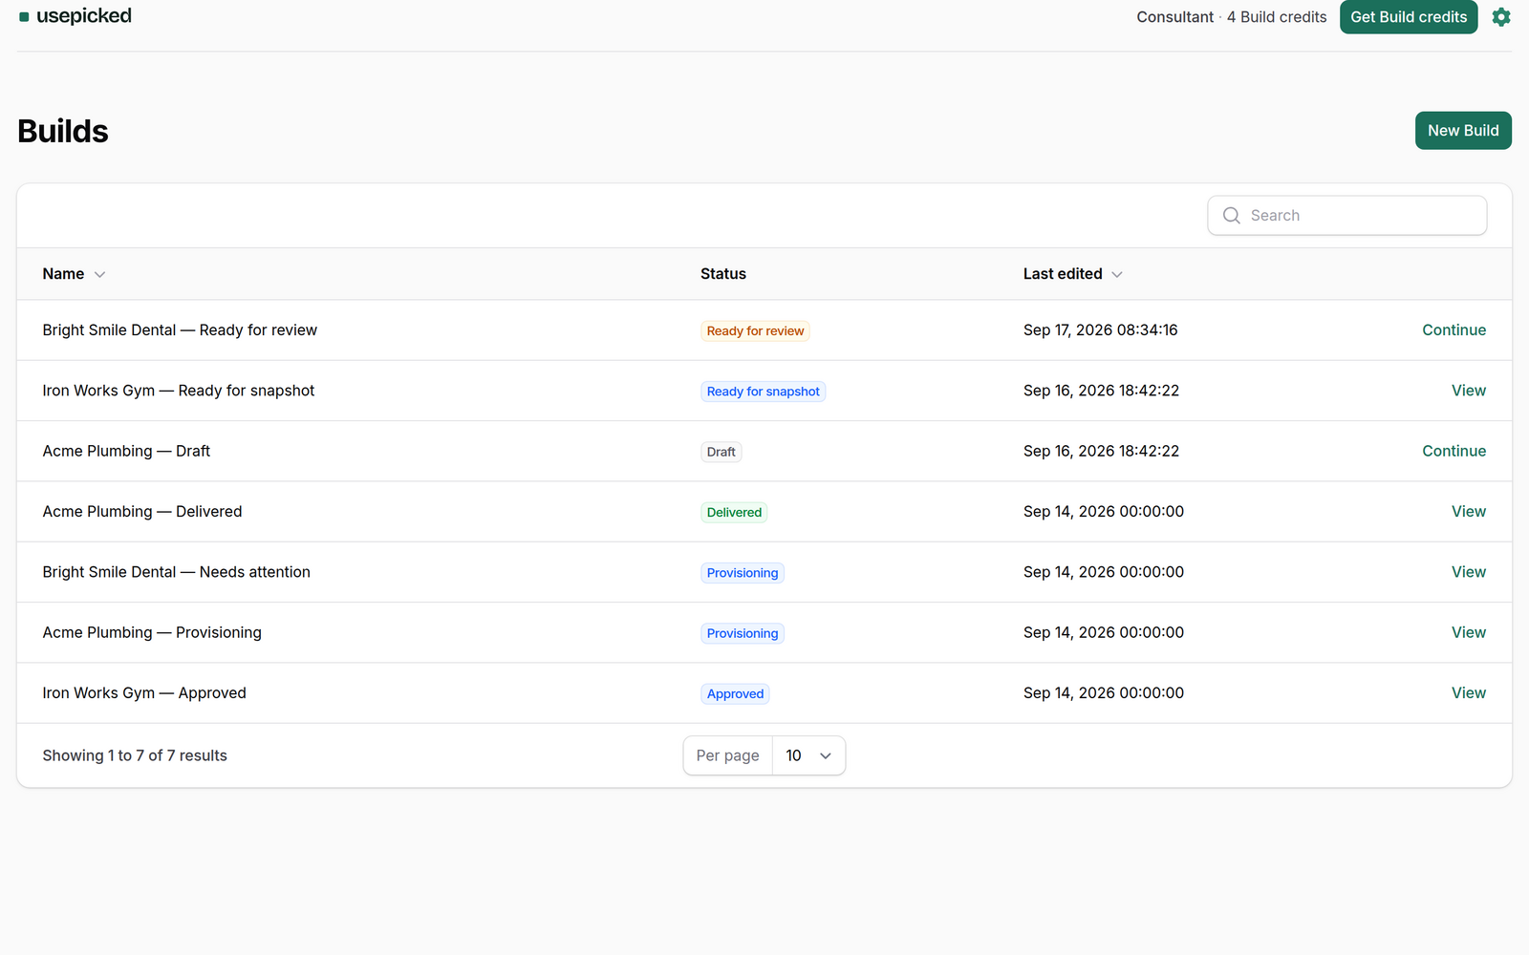Image resolution: width=1529 pixels, height=955 pixels.
Task: Click Provisioning badge in Needs attention row
Action: (x=743, y=573)
